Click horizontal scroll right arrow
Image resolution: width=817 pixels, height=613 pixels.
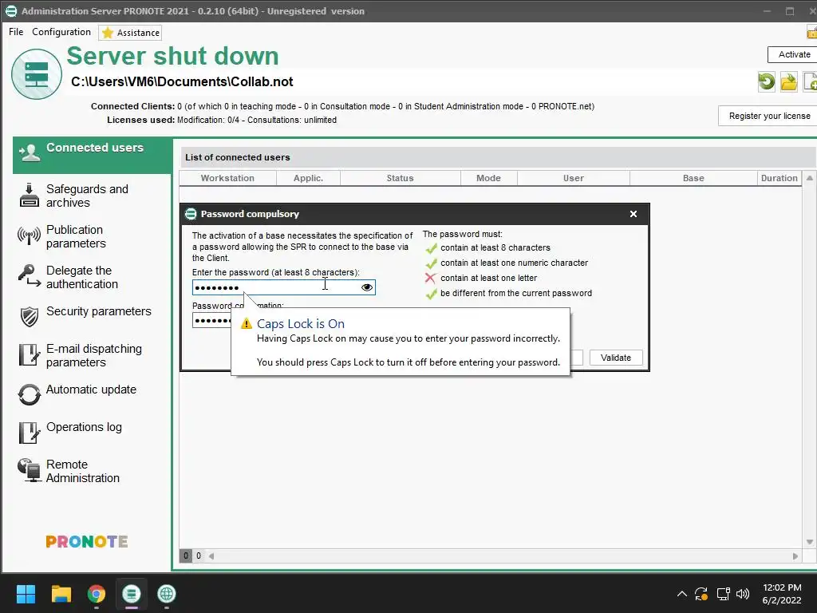[795, 556]
